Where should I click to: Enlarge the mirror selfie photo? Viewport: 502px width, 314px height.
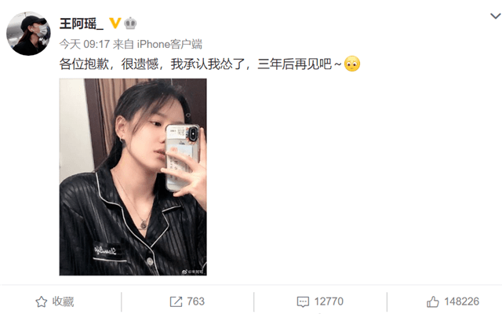(133, 177)
